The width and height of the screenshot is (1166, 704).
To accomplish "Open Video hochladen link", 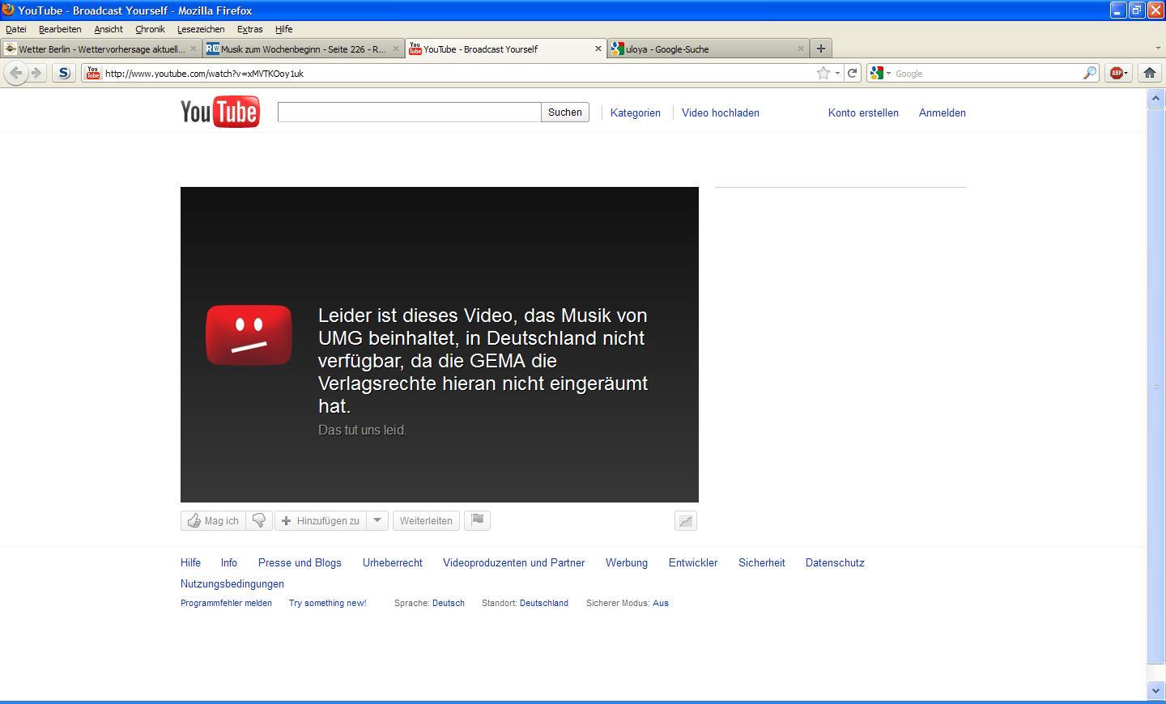I will (x=721, y=112).
